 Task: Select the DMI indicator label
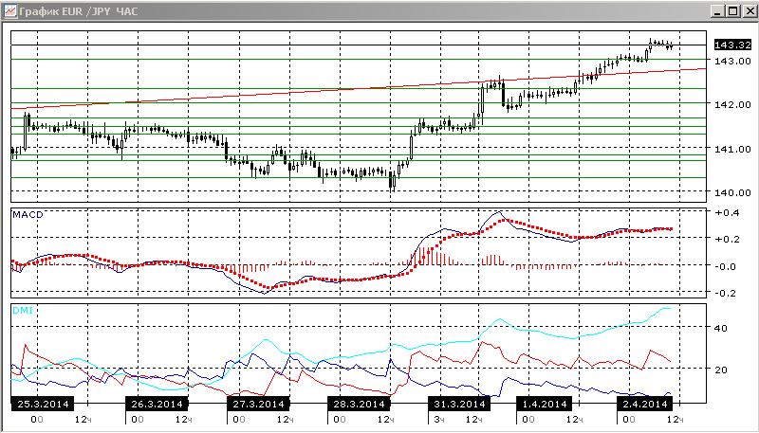(x=22, y=310)
